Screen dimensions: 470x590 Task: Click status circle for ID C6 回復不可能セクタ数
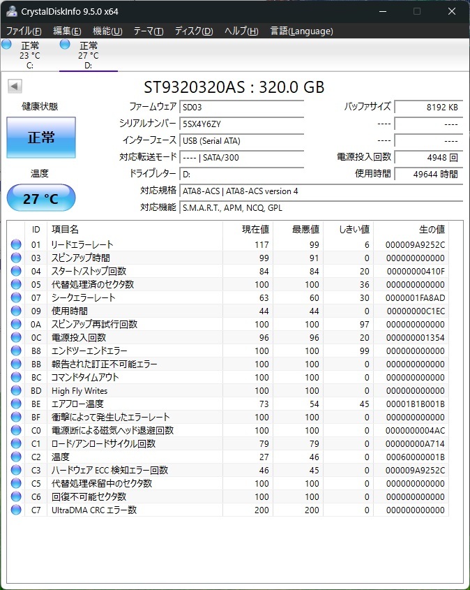click(16, 496)
